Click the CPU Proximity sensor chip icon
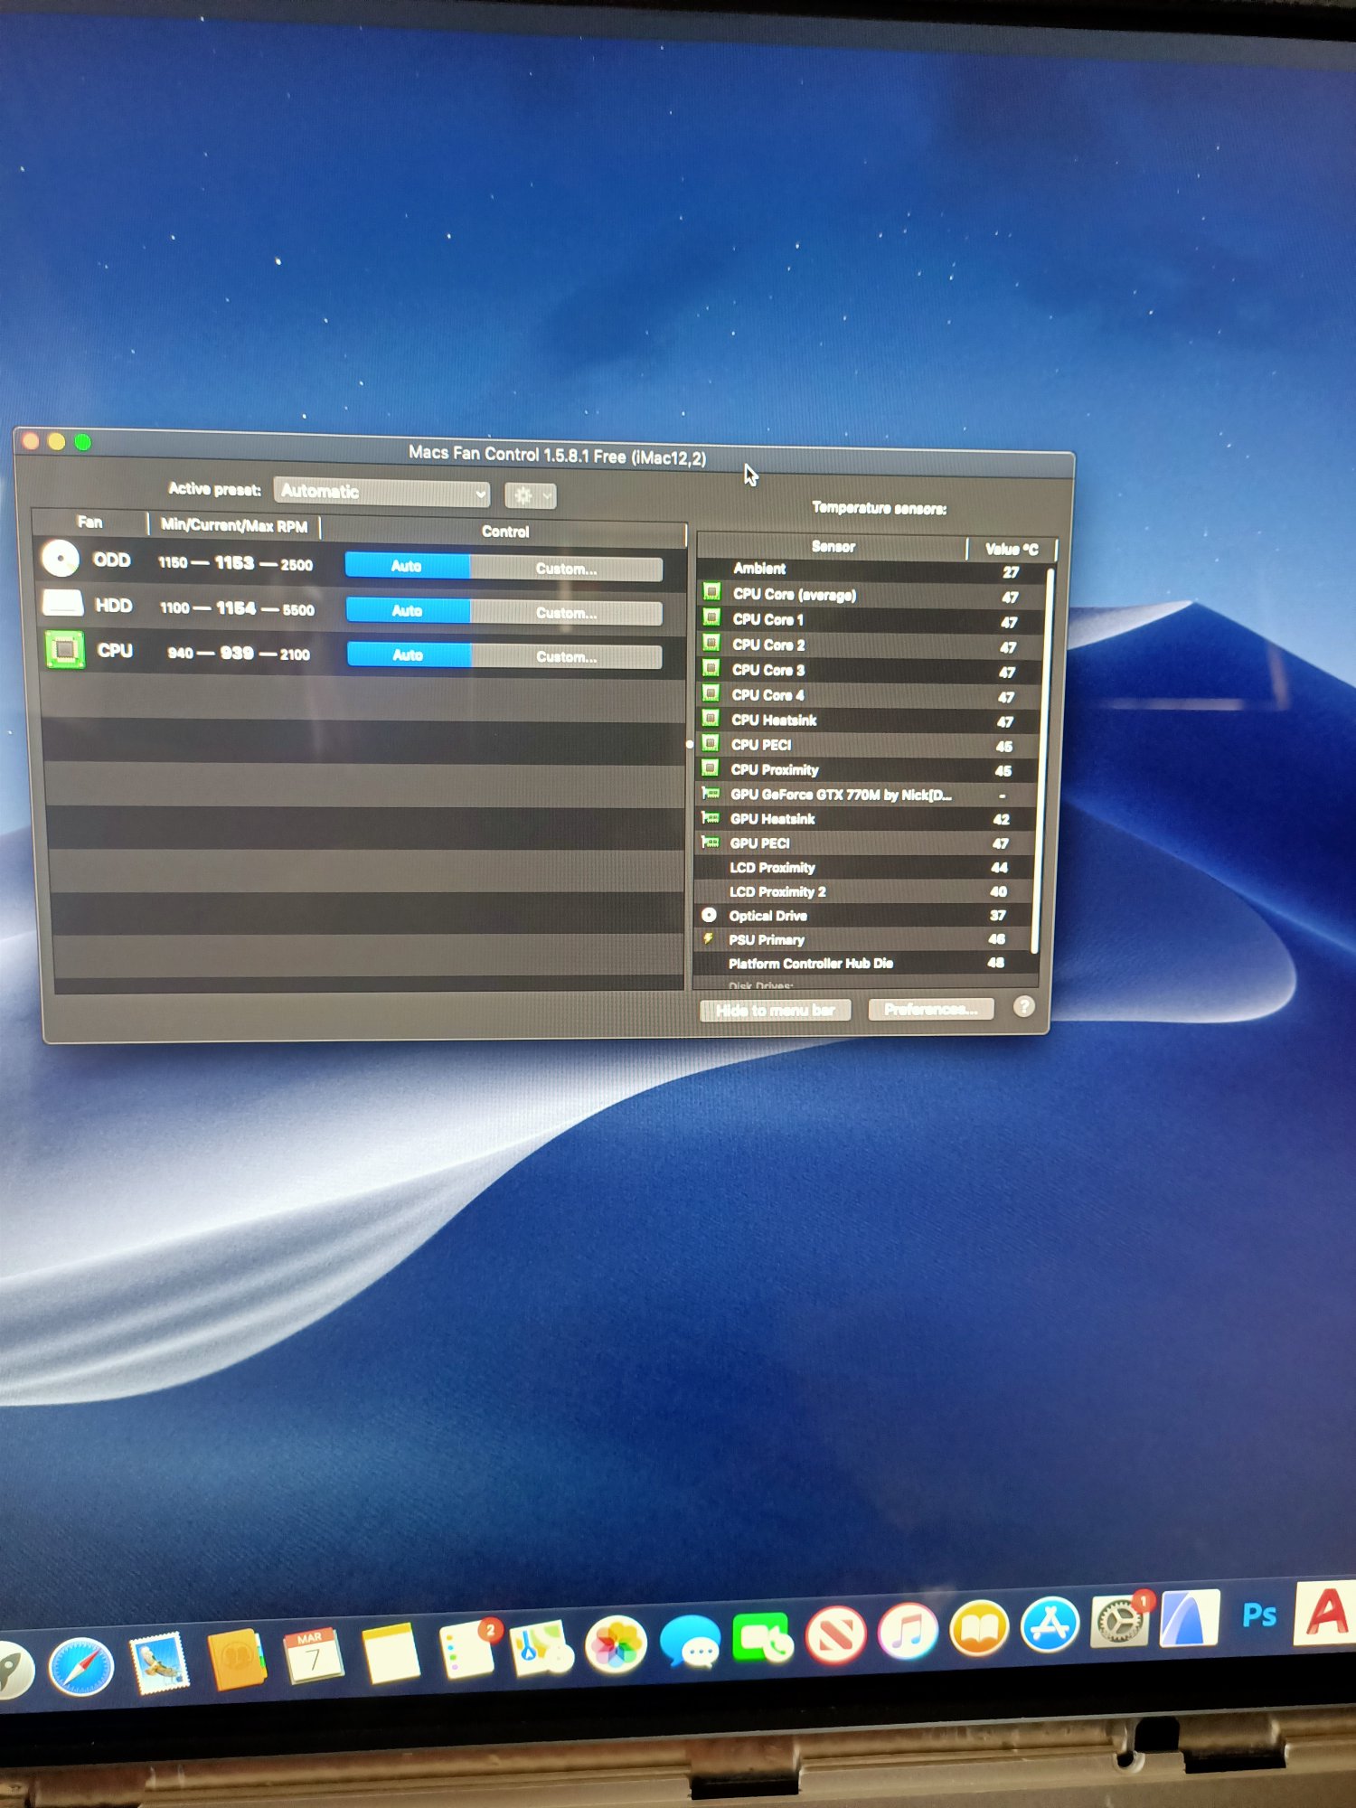Image resolution: width=1356 pixels, height=1808 pixels. (x=711, y=768)
